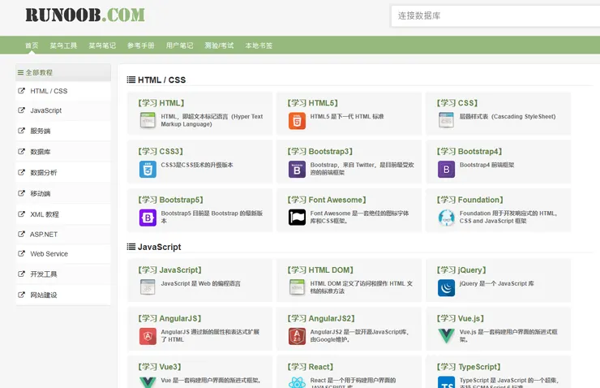Click the AngularJS2 shield icon

(297, 336)
